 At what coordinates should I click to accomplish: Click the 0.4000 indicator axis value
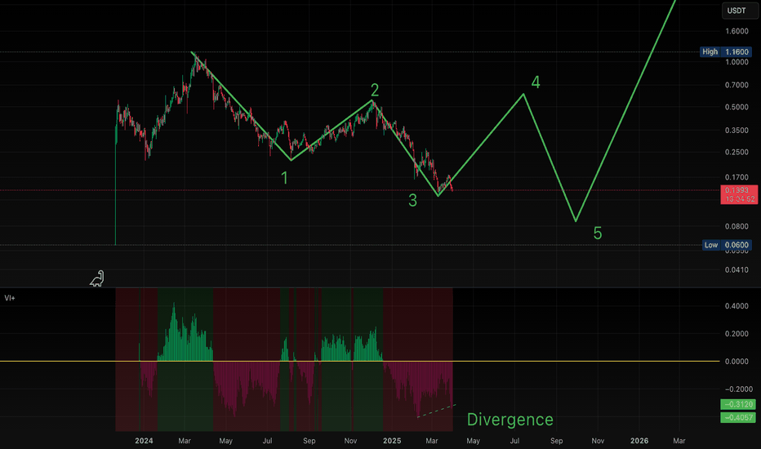pos(737,306)
